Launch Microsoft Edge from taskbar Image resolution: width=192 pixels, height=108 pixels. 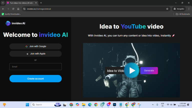pos(90,105)
